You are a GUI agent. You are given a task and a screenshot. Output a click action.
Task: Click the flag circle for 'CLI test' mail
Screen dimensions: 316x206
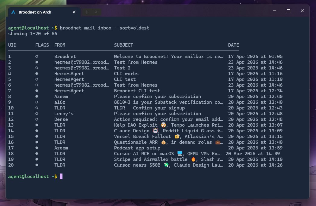pyautogui.click(x=37, y=79)
